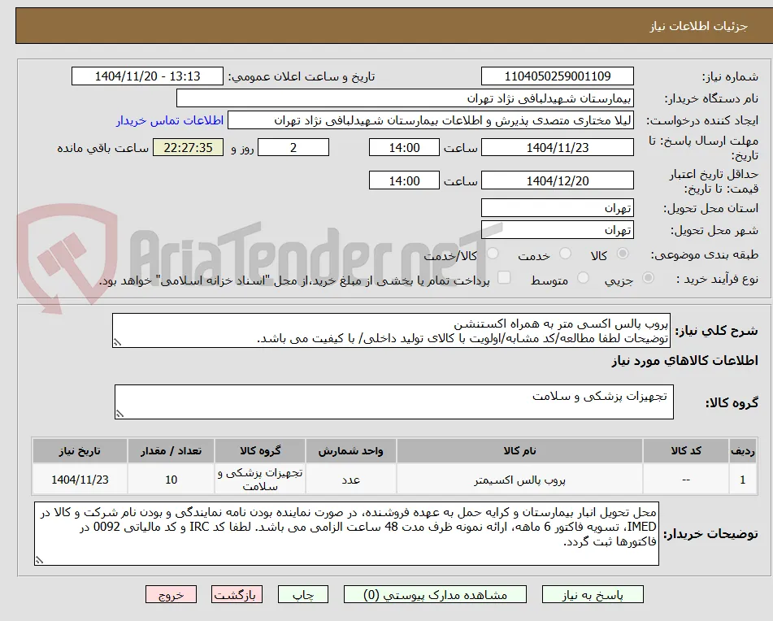
Task: Click the 'خروج' exit button
Action: point(171,595)
